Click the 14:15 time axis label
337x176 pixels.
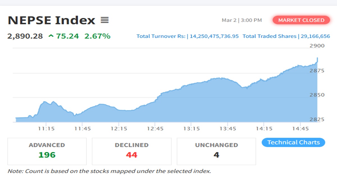pos(264,129)
